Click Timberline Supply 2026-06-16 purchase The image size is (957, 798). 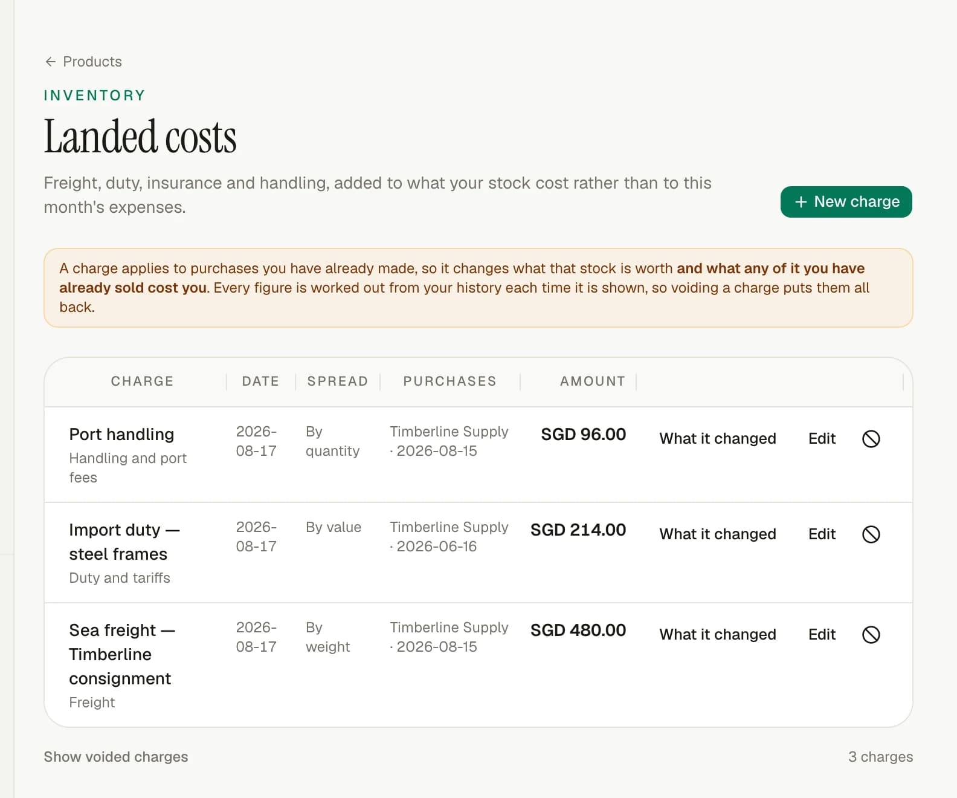[x=449, y=537]
